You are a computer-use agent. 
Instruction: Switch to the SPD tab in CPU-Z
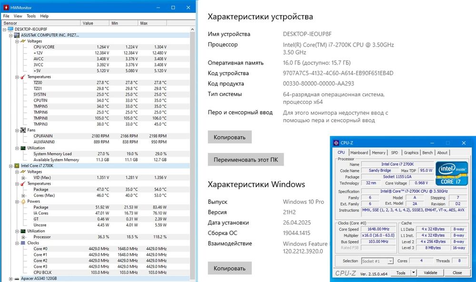coord(394,153)
